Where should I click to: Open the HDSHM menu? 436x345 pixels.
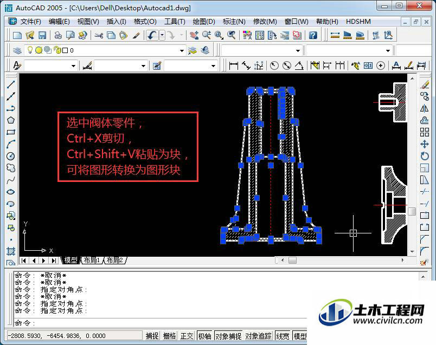point(358,21)
